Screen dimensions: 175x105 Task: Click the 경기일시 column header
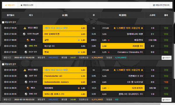[x=10, y=15]
